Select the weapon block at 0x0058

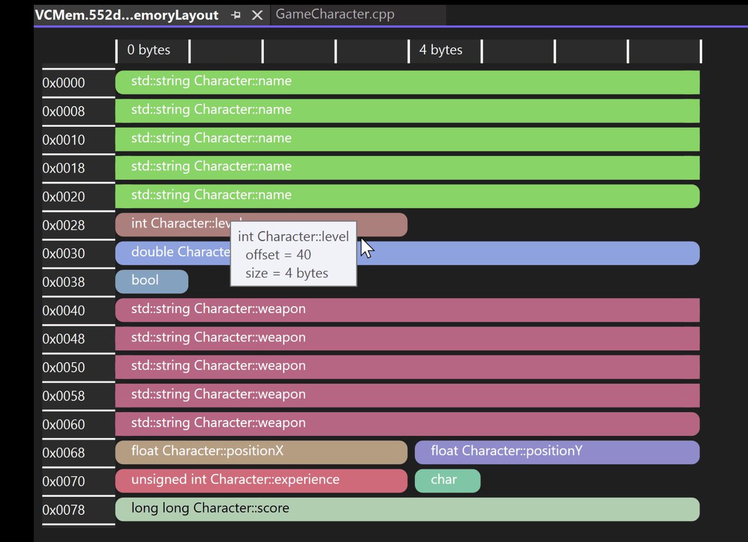pos(408,396)
